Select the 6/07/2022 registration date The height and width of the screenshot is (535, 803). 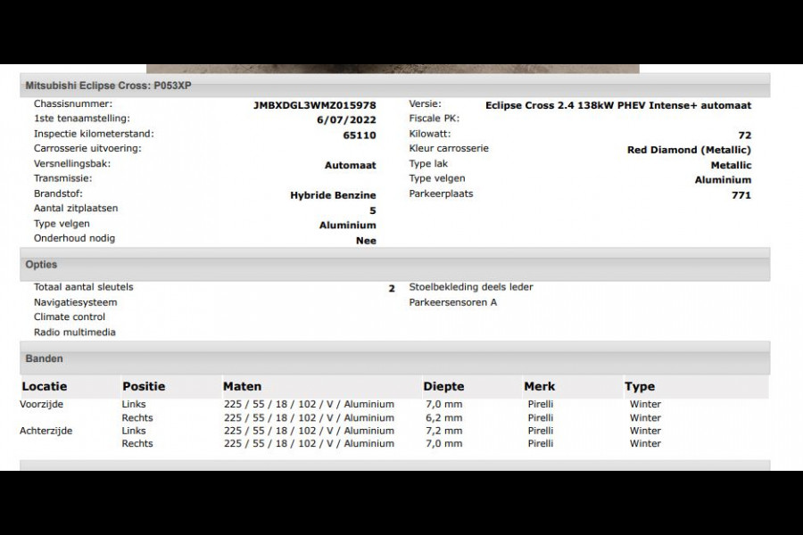(346, 120)
